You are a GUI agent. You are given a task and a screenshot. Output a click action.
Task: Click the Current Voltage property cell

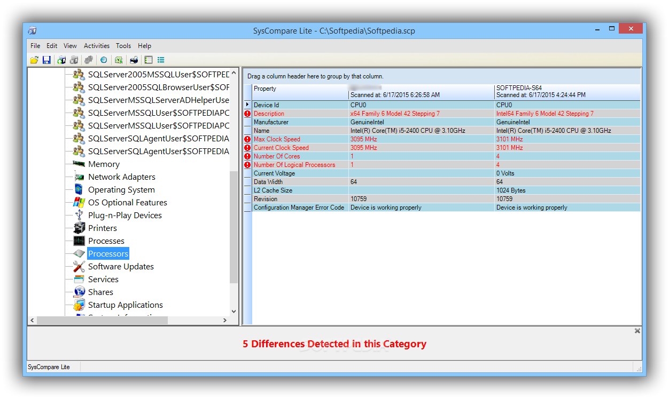tap(300, 173)
